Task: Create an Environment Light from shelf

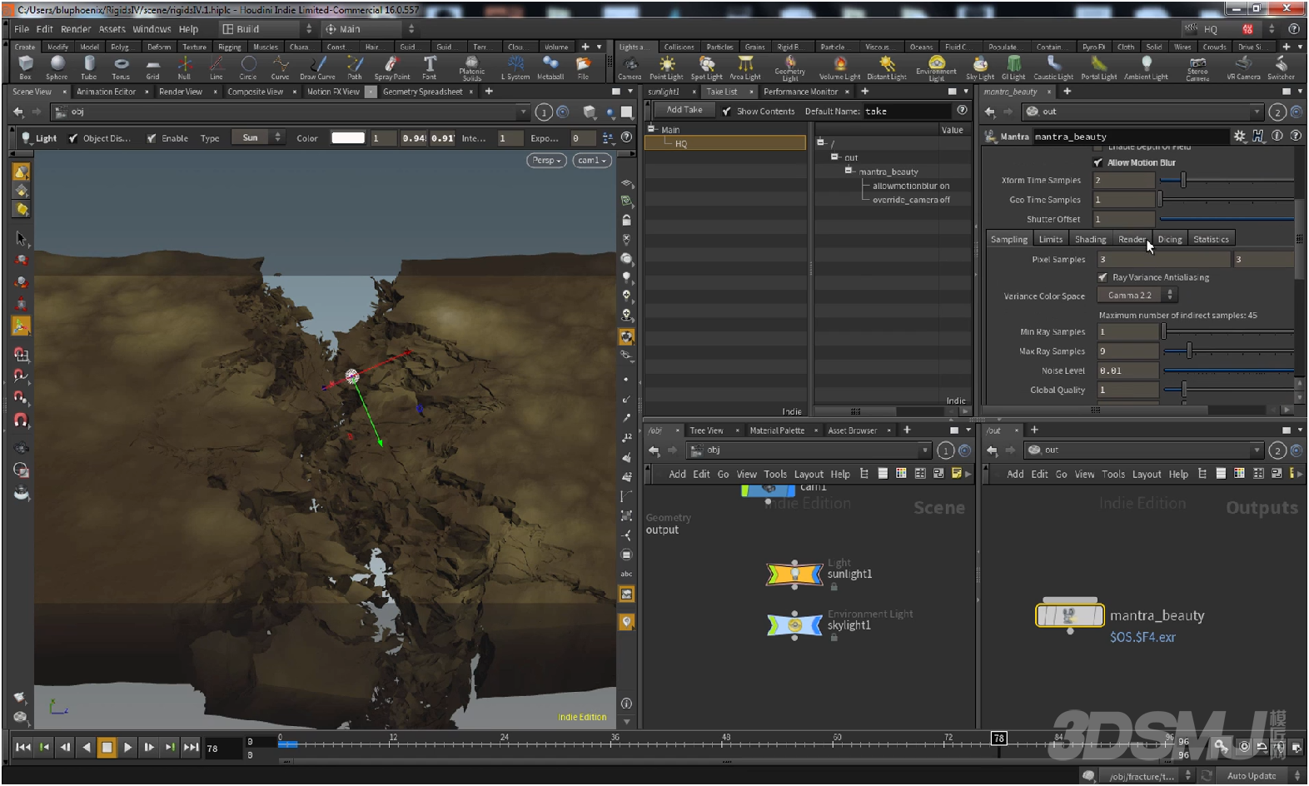Action: click(x=937, y=67)
